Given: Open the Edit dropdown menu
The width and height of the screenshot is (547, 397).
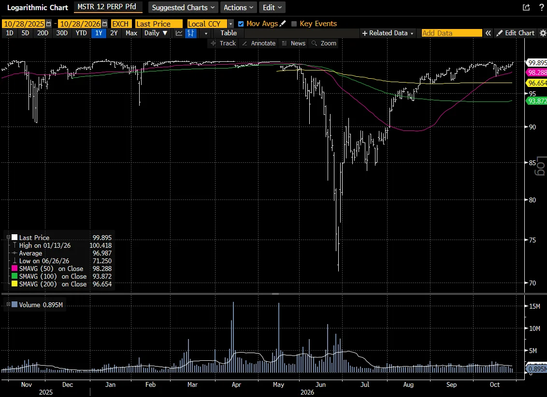Looking at the screenshot, I should pyautogui.click(x=272, y=7).
